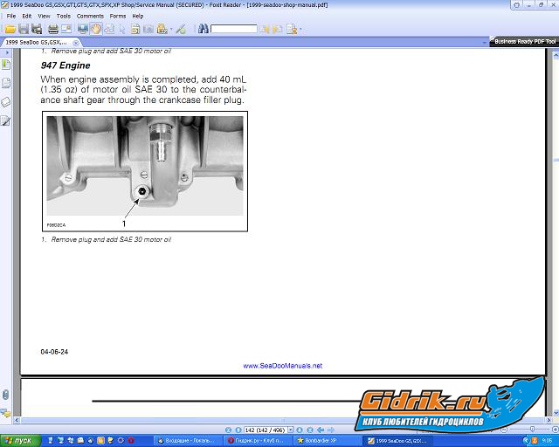Open the attachments paperclip panel

pos(6,394)
